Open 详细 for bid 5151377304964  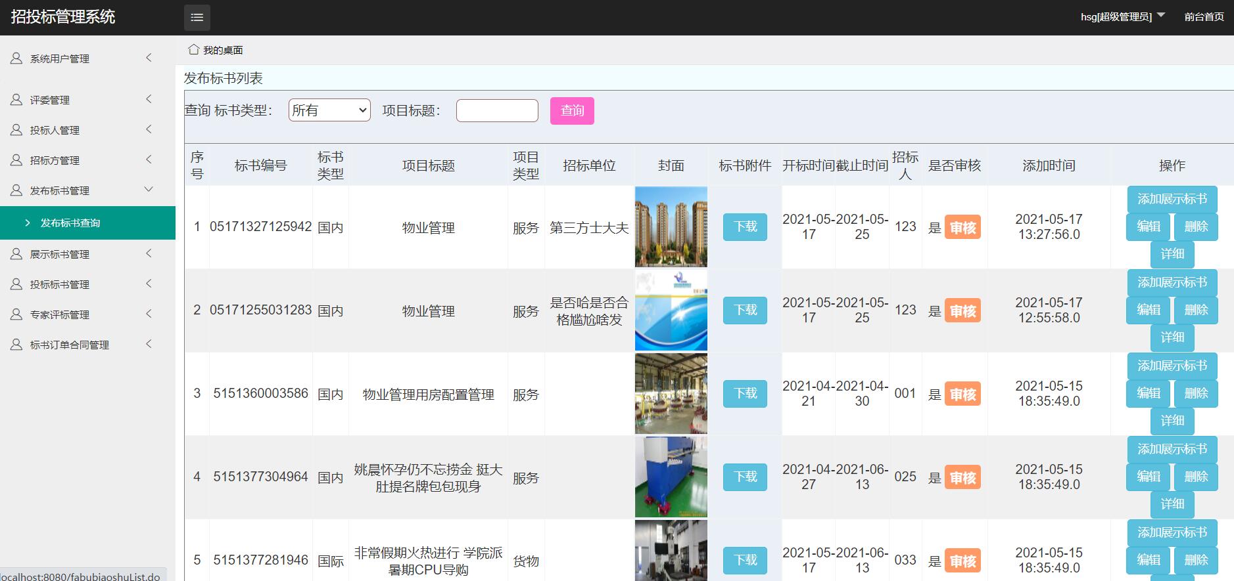(x=1172, y=504)
